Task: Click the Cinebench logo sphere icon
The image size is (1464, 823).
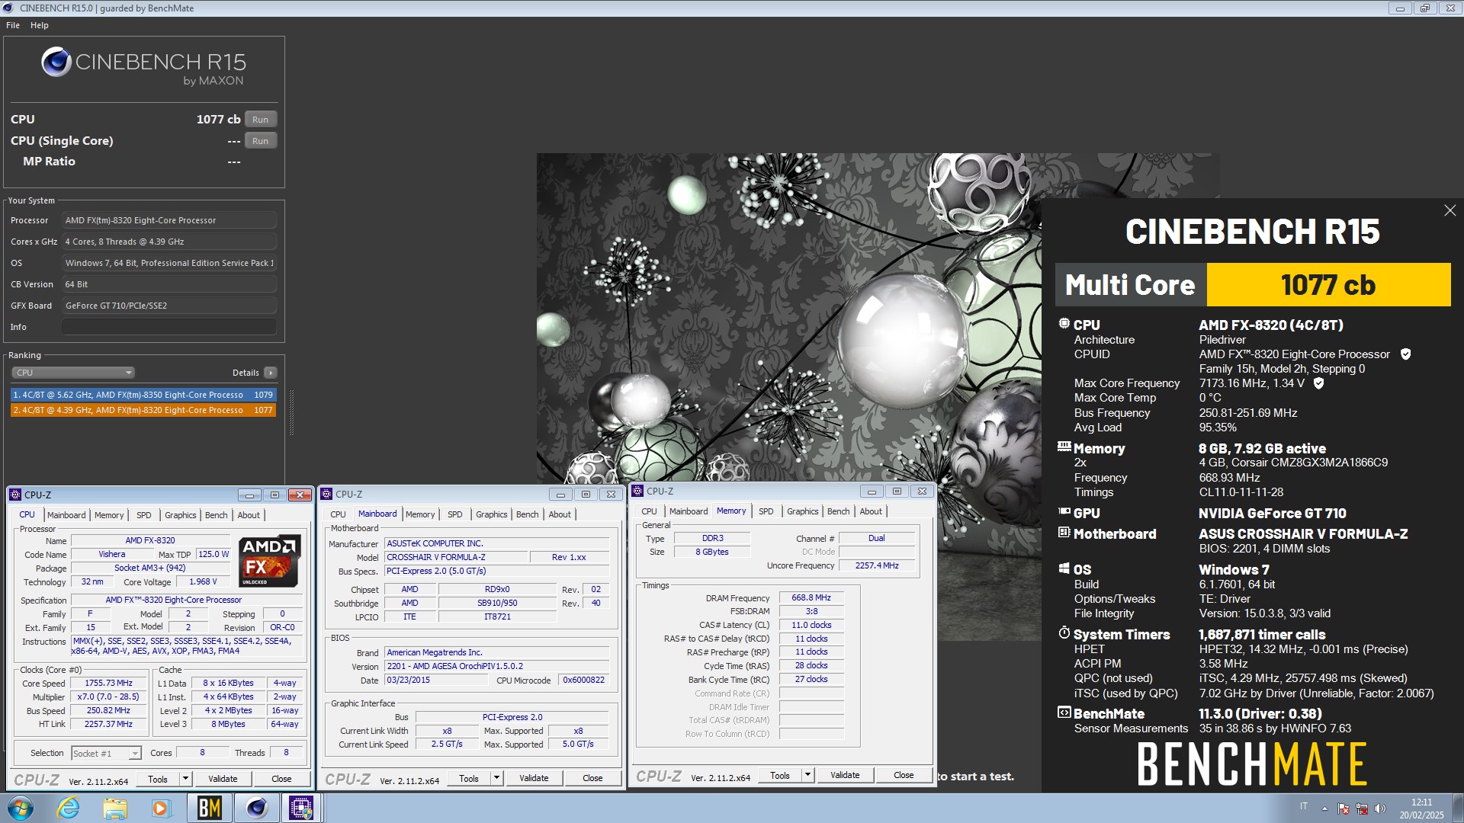Action: (56, 62)
